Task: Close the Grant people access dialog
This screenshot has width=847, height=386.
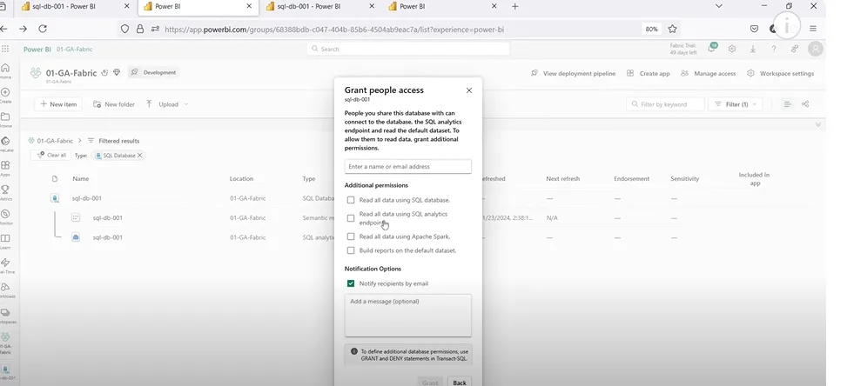Action: tap(469, 90)
